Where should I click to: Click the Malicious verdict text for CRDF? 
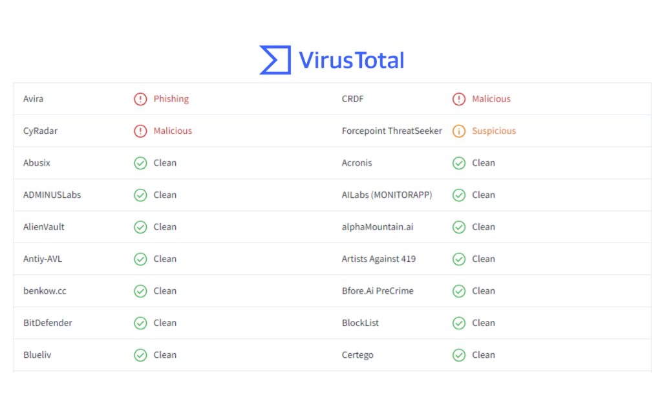click(x=491, y=99)
